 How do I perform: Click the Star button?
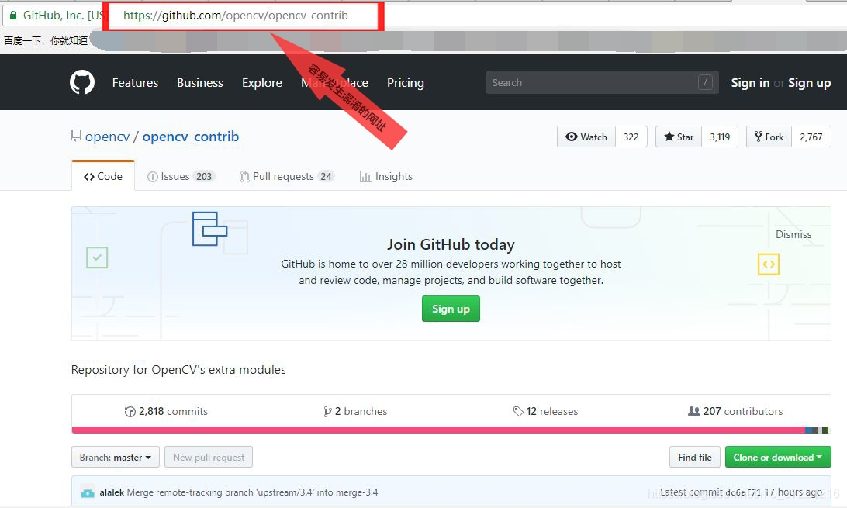pyautogui.click(x=679, y=137)
